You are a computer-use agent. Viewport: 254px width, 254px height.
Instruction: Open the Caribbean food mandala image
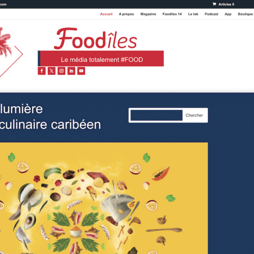pyautogui.click(x=104, y=198)
